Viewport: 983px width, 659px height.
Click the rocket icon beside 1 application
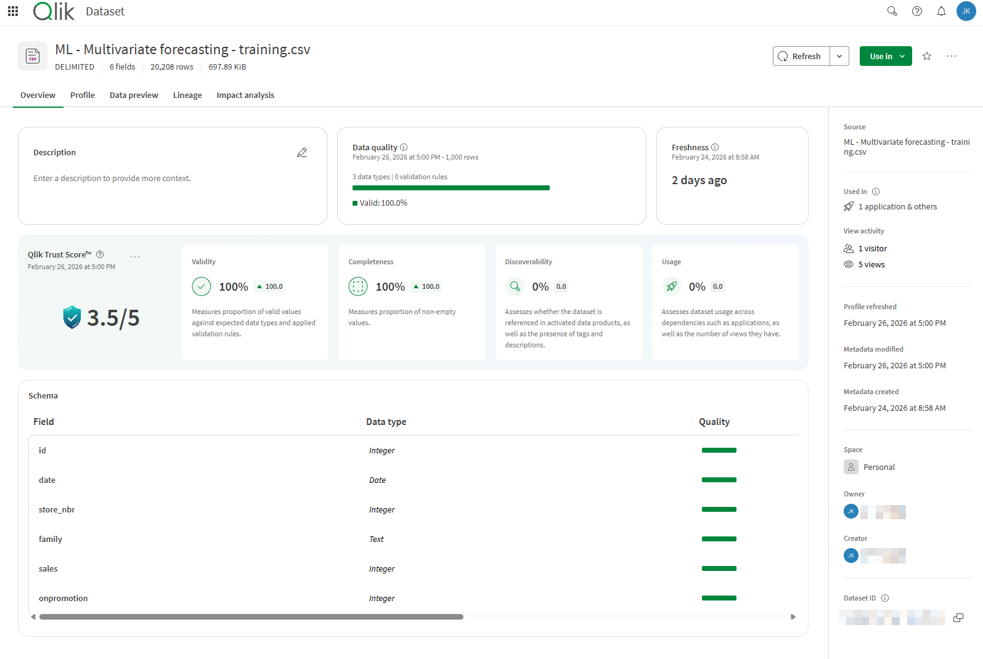point(849,206)
